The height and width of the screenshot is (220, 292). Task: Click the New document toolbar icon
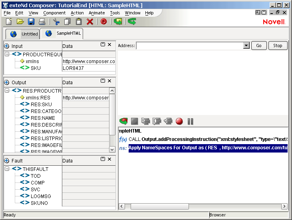coord(9,22)
